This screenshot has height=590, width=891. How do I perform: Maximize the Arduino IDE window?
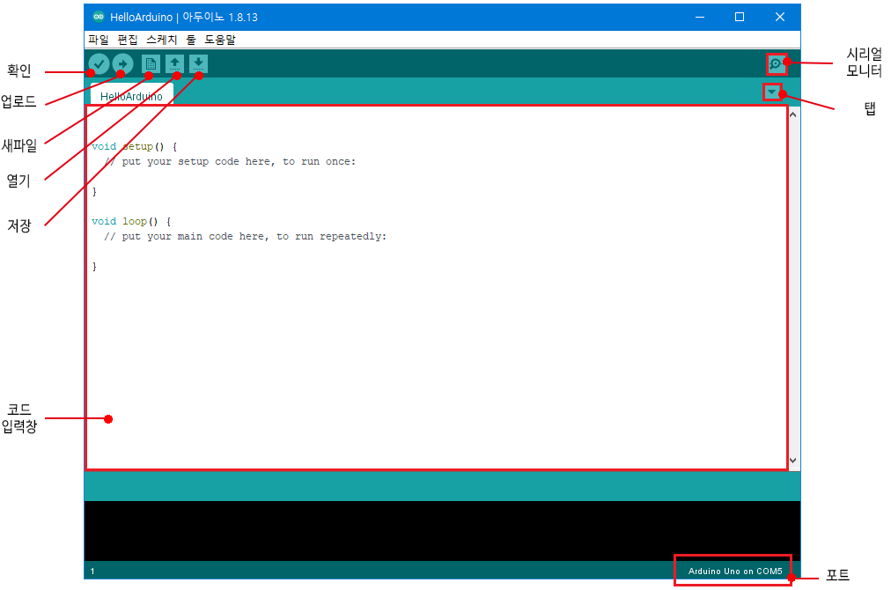740,17
